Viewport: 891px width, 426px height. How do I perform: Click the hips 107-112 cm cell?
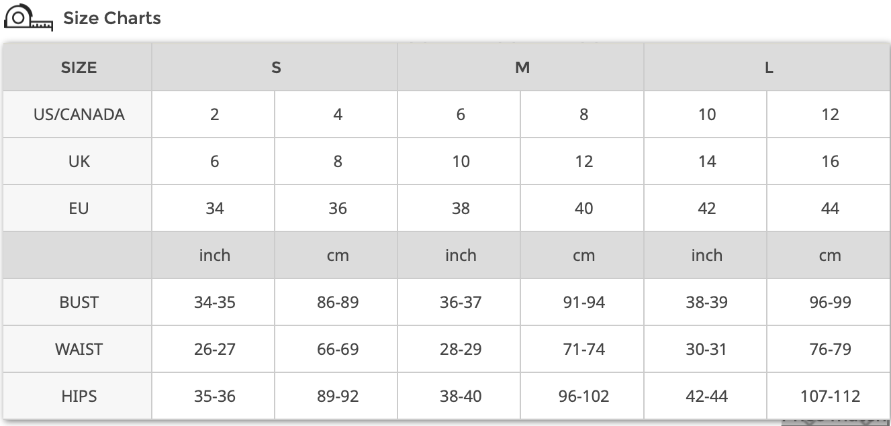[x=830, y=396]
